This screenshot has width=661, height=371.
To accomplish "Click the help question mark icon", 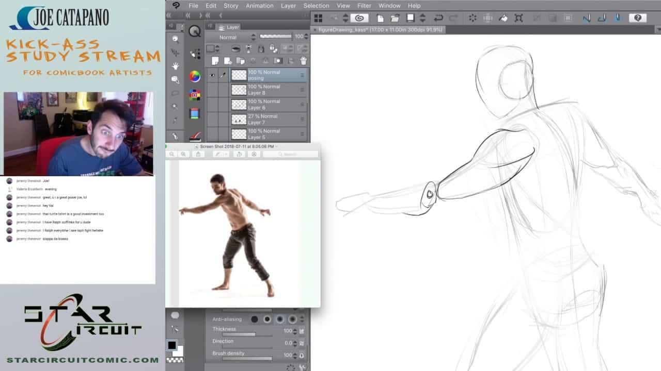I will pyautogui.click(x=637, y=18).
